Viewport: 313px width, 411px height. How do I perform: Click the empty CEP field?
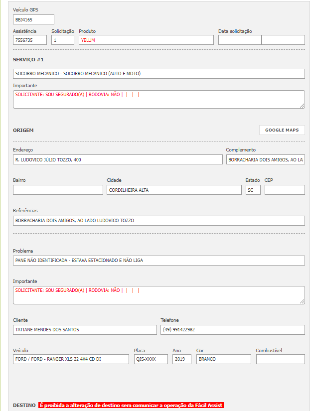click(x=285, y=190)
